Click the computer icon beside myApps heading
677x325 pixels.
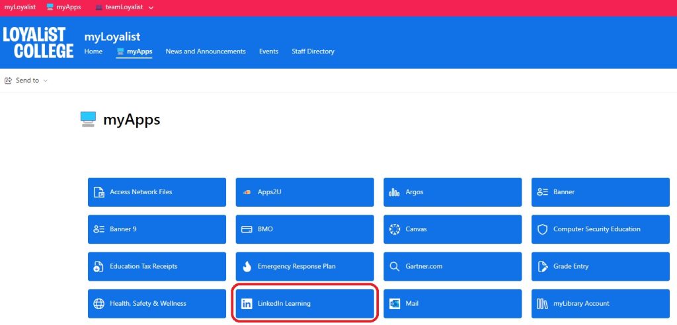(88, 119)
